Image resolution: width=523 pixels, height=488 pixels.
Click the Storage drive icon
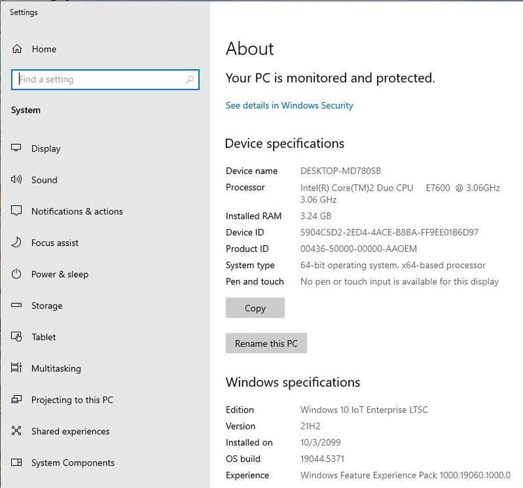click(16, 305)
